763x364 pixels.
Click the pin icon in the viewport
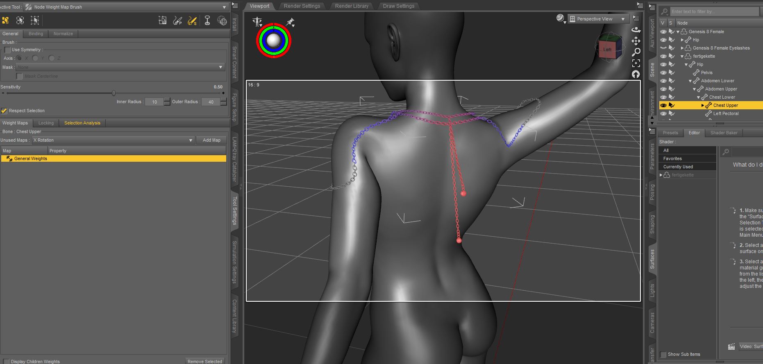(x=290, y=22)
